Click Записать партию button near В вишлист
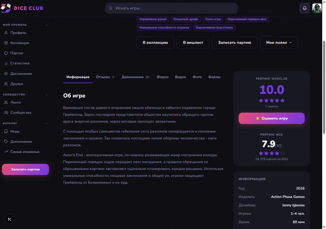Screen dimensions: 326x229 234,43
